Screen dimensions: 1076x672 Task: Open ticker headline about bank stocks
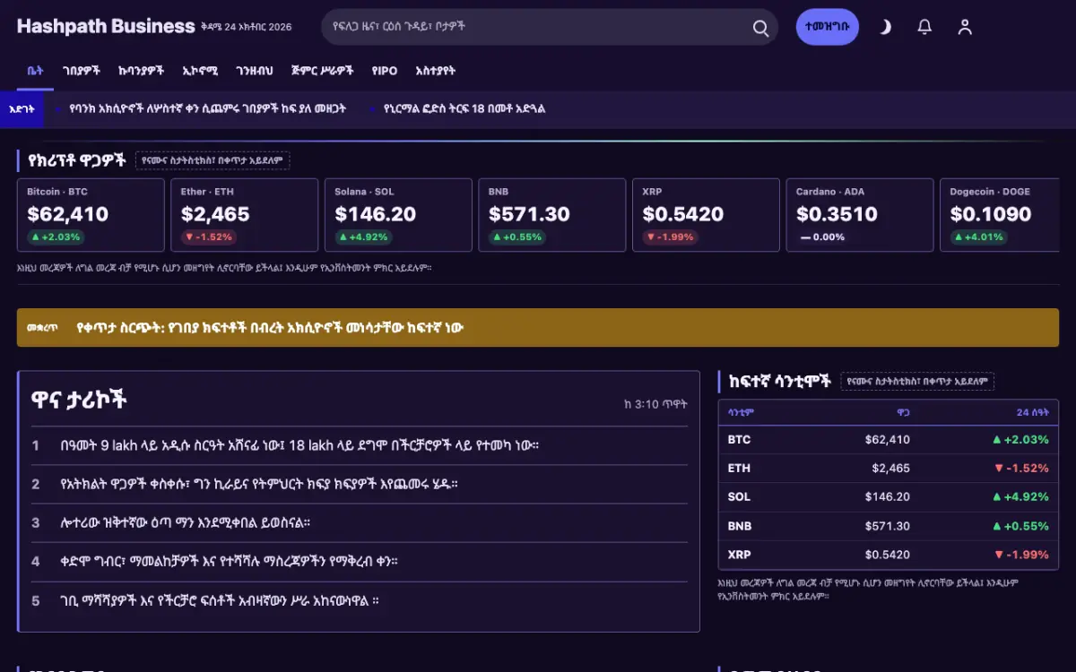tap(208, 109)
